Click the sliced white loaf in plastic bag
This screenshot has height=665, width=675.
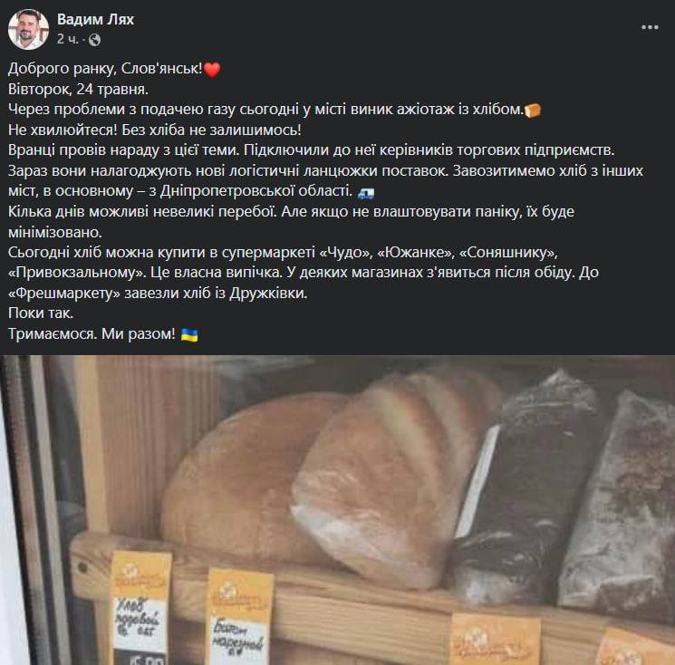[390, 480]
